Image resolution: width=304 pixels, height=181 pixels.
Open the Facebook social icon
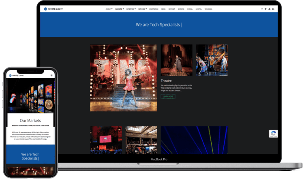click(262, 9)
